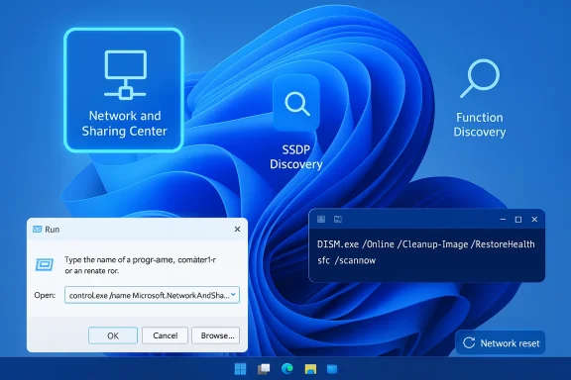This screenshot has width=571, height=380.
Task: Click the 'Type the name of a progr-ame' description
Action: (140, 265)
